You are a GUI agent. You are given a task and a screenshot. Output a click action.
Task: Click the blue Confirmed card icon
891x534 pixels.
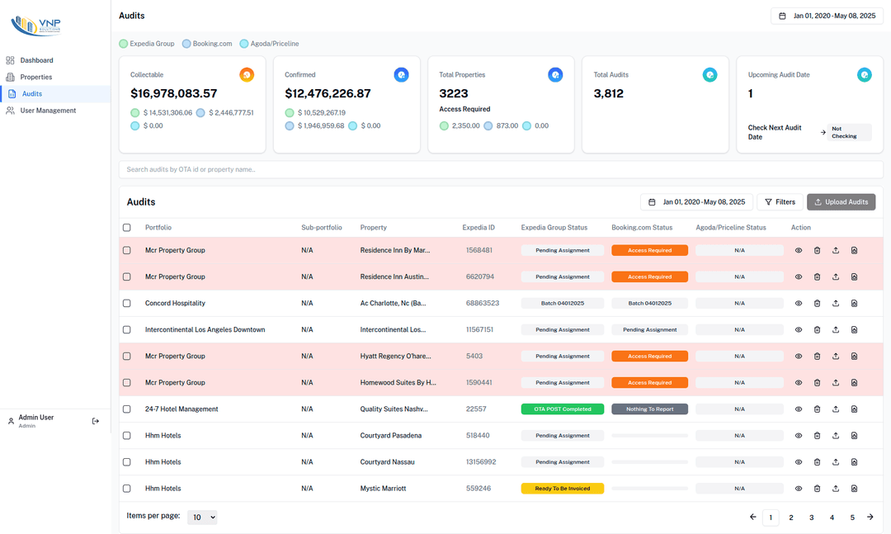[401, 74]
